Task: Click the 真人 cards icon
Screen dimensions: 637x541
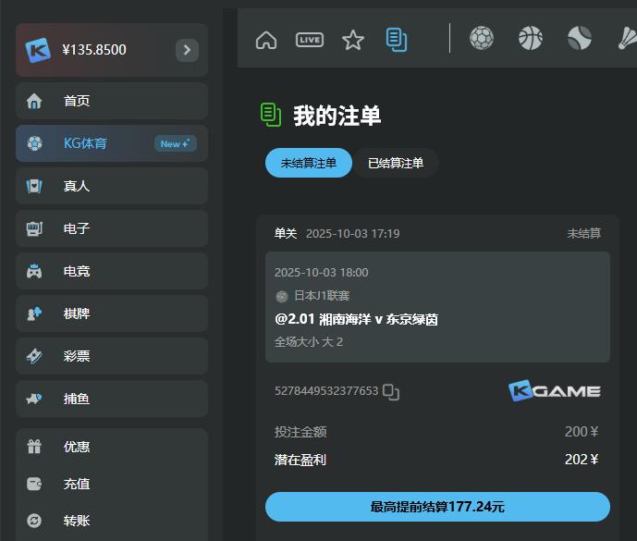Action: pyautogui.click(x=34, y=186)
